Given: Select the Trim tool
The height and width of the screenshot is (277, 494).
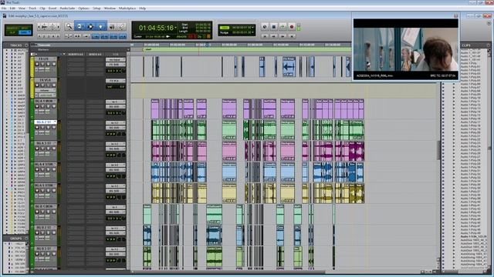Looking at the screenshot, I should coord(80,27).
